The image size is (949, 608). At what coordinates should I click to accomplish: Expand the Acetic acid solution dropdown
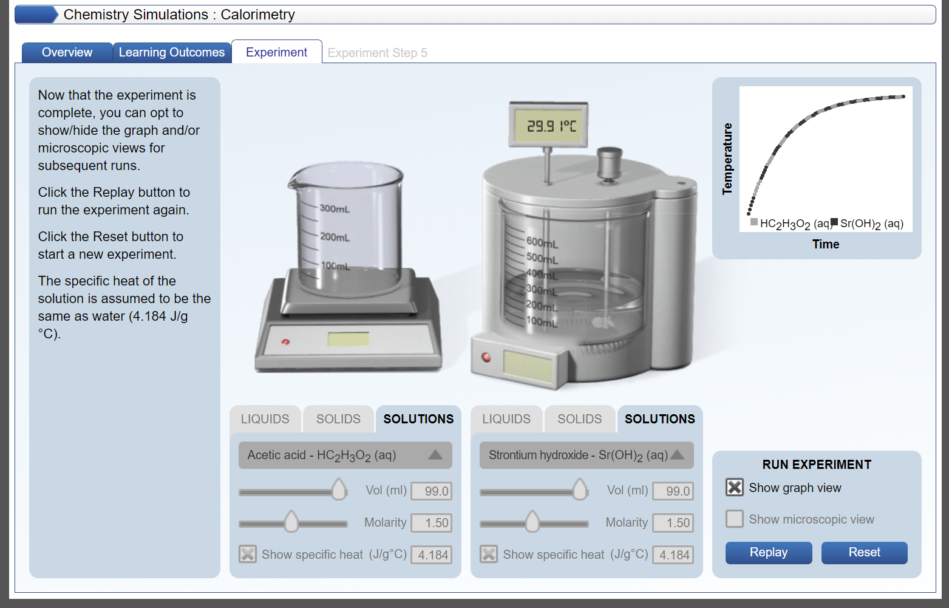tap(345, 455)
